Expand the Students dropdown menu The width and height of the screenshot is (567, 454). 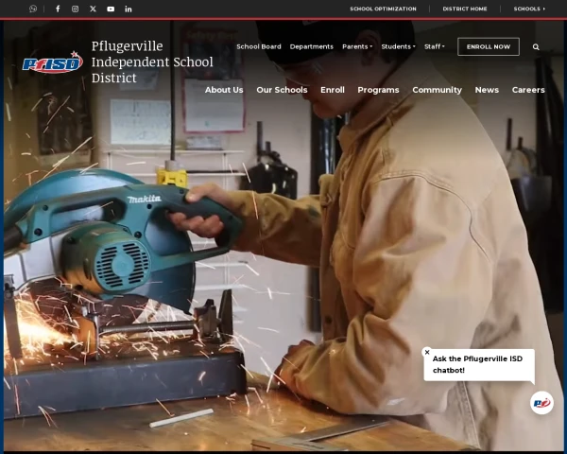coord(398,46)
